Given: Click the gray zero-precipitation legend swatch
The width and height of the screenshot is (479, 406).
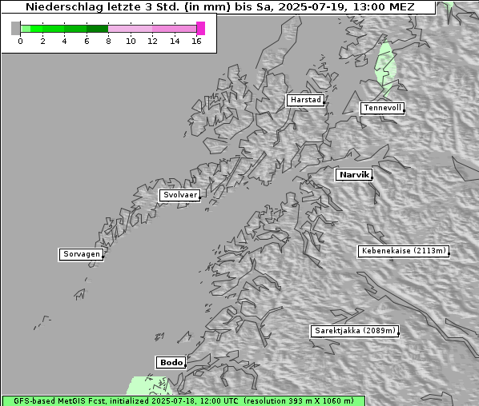Looking at the screenshot, I should pyautogui.click(x=15, y=28).
